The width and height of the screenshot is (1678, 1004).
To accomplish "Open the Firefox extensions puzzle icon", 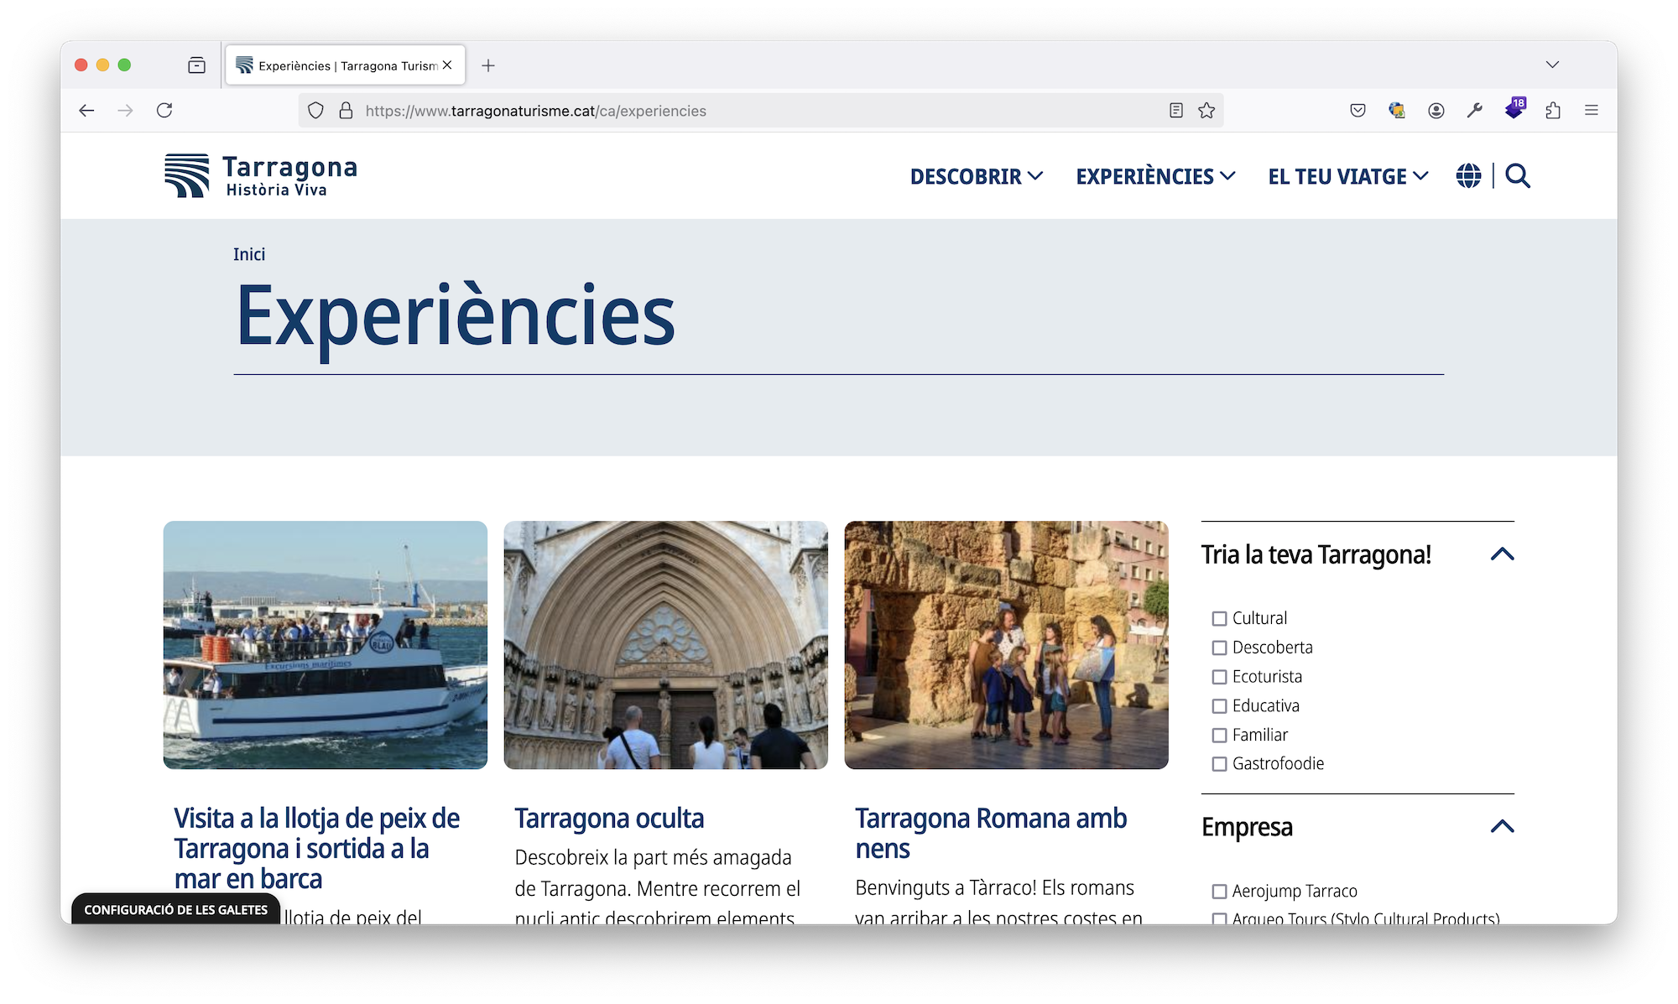I will point(1553,111).
